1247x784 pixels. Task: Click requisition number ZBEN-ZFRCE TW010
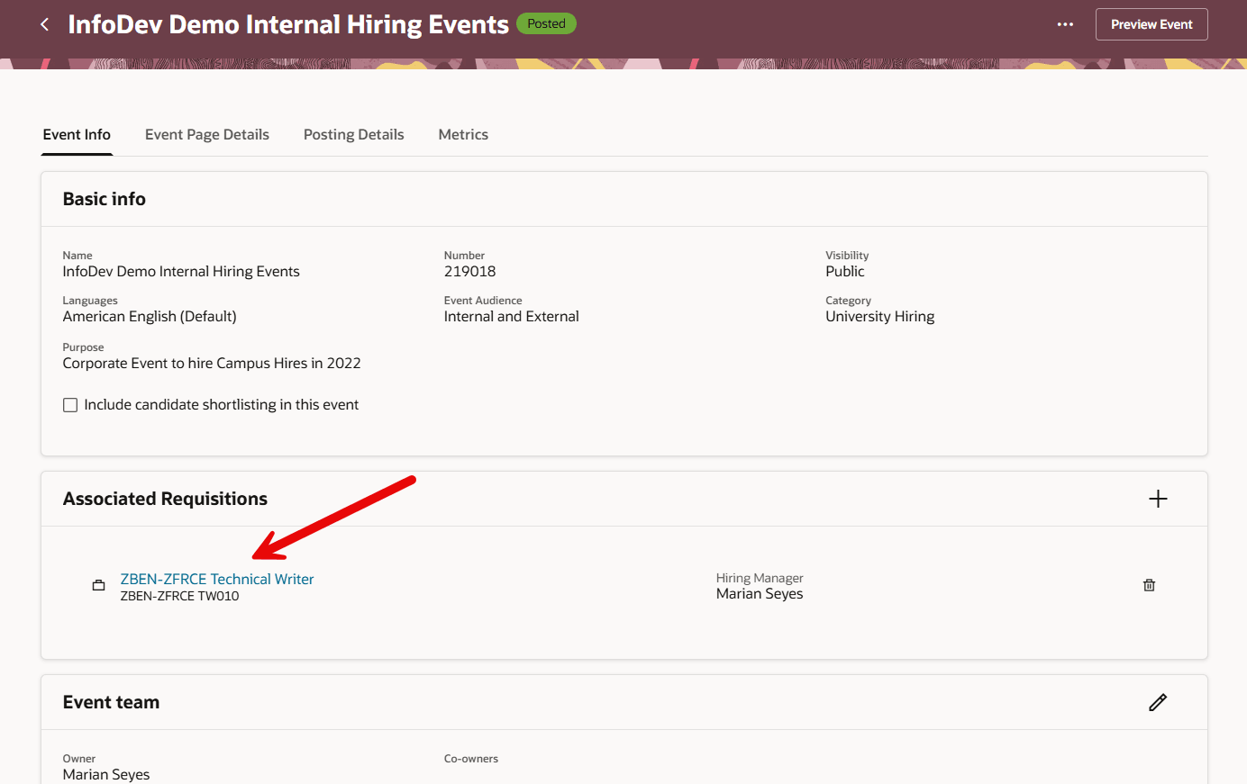[x=180, y=596]
